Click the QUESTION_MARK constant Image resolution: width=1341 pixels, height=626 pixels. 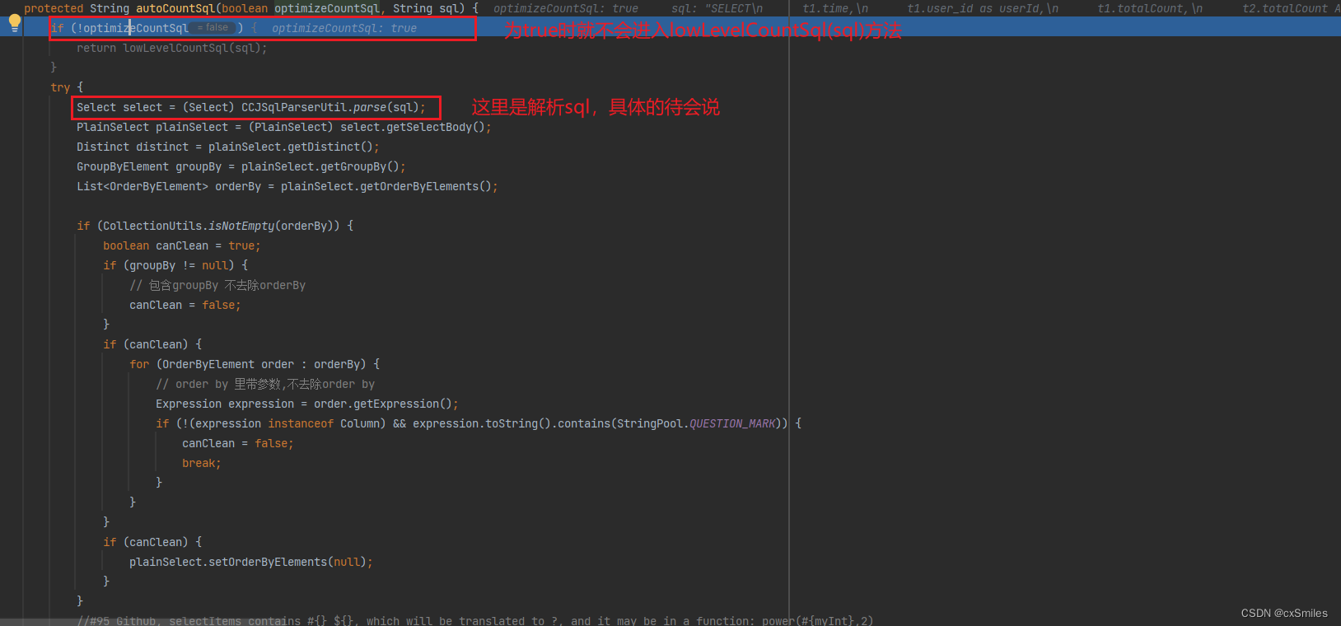coord(732,423)
